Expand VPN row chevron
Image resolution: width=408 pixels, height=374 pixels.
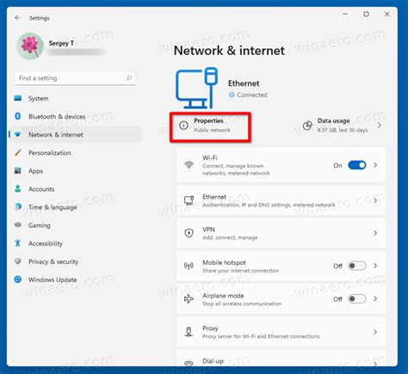click(x=375, y=233)
